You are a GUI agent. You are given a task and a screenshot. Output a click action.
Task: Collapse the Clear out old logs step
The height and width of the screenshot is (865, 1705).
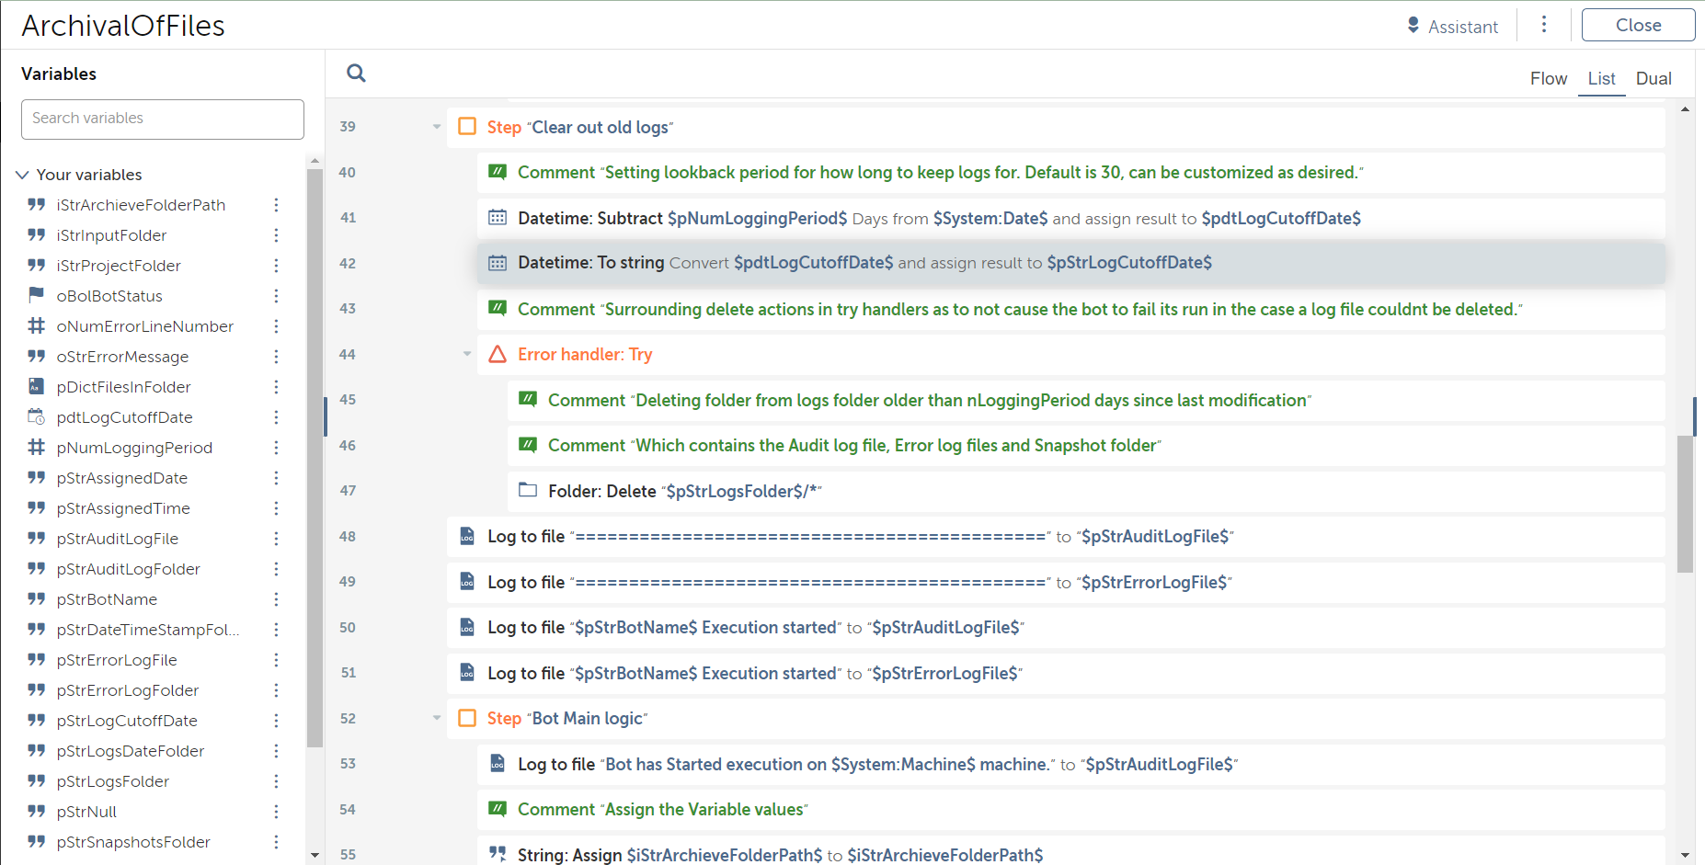(x=437, y=127)
